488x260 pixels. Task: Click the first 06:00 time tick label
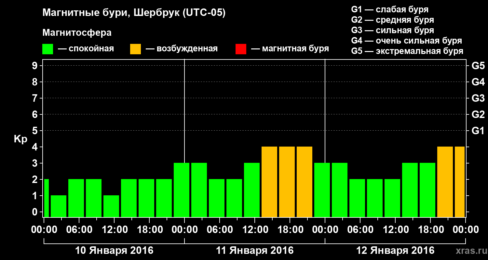(x=79, y=229)
